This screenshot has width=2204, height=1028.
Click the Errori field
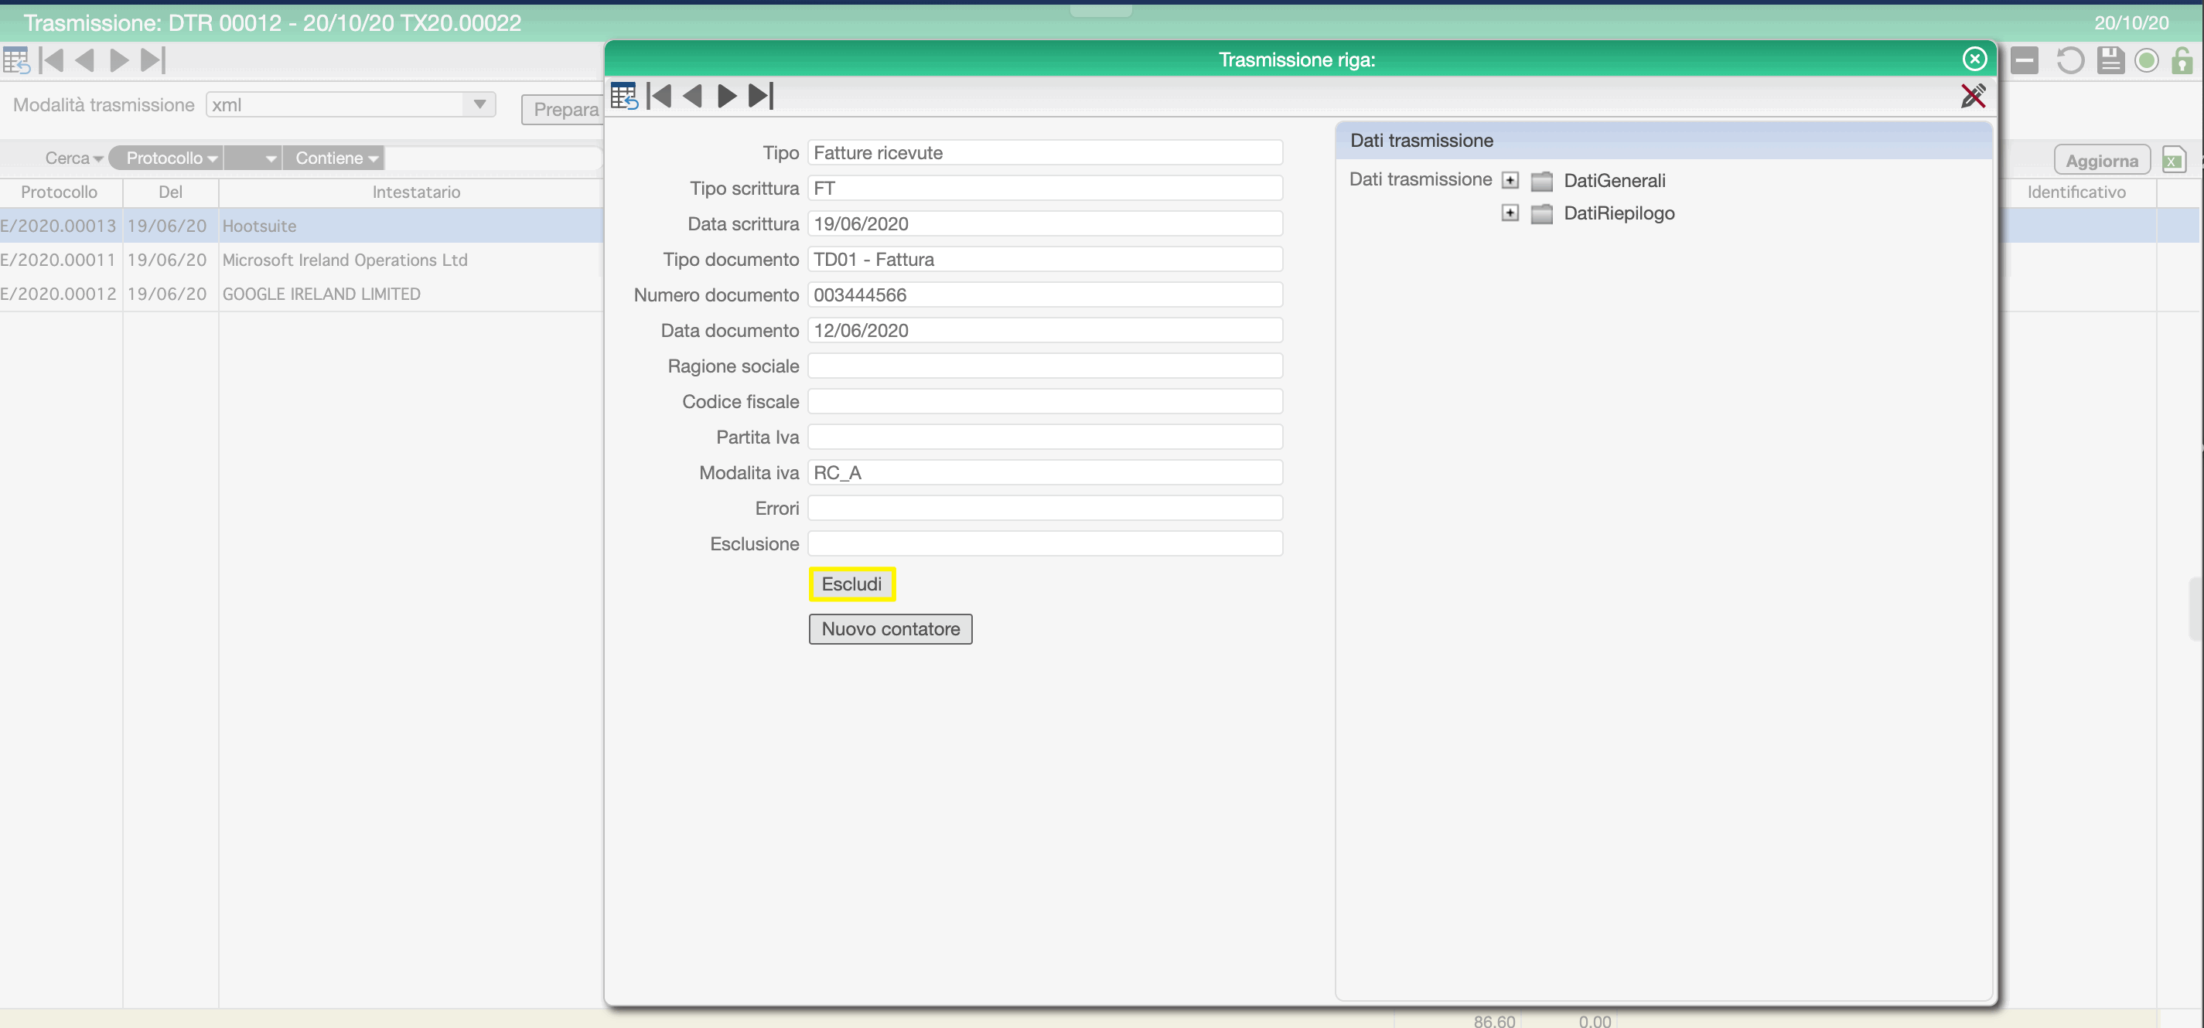coord(1045,508)
